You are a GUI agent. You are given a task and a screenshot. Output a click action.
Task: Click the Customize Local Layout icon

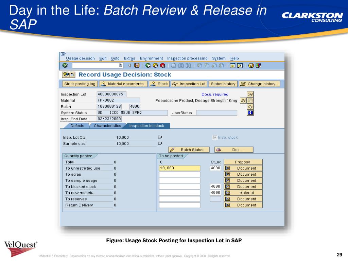pos(258,66)
